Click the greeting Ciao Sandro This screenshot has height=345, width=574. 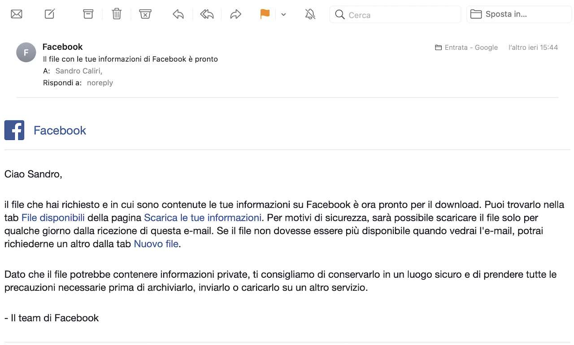pos(33,174)
